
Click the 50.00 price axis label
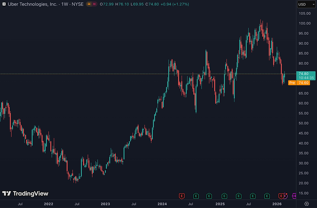point(303,123)
